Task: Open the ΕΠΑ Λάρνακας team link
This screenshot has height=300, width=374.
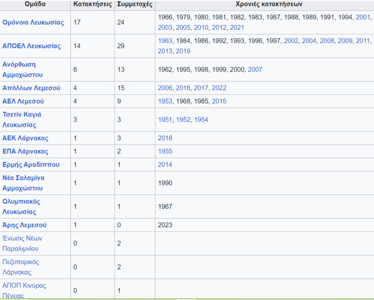Action: [x=25, y=151]
